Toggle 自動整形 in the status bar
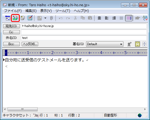Viewport: 150px width, 120px height. point(110,115)
